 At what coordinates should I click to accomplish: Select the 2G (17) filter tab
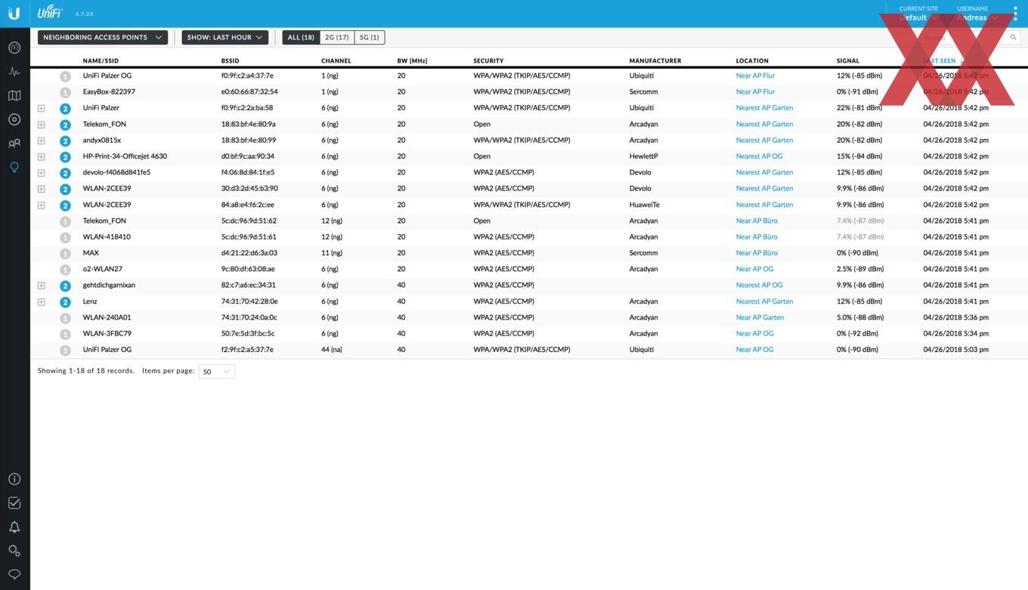tap(336, 37)
